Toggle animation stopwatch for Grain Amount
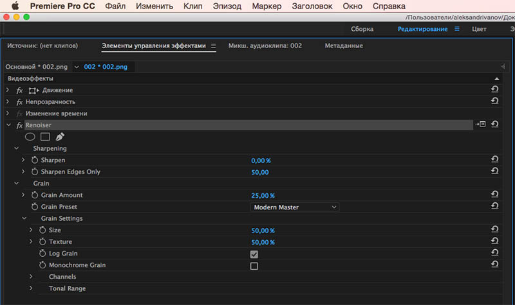The width and height of the screenshot is (515, 305). point(35,195)
